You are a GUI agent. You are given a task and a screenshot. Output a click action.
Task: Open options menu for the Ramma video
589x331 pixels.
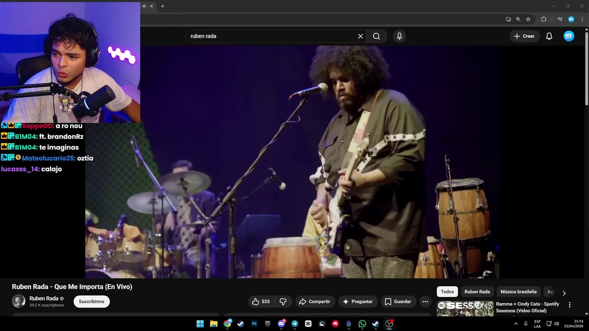(x=570, y=305)
